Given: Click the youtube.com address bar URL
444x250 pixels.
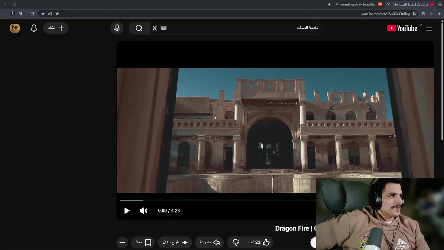Looking at the screenshot, I should tap(385, 14).
